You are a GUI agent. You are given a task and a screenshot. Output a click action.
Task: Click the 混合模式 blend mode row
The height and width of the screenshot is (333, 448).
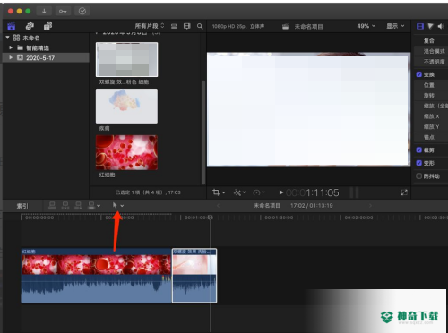(x=431, y=51)
